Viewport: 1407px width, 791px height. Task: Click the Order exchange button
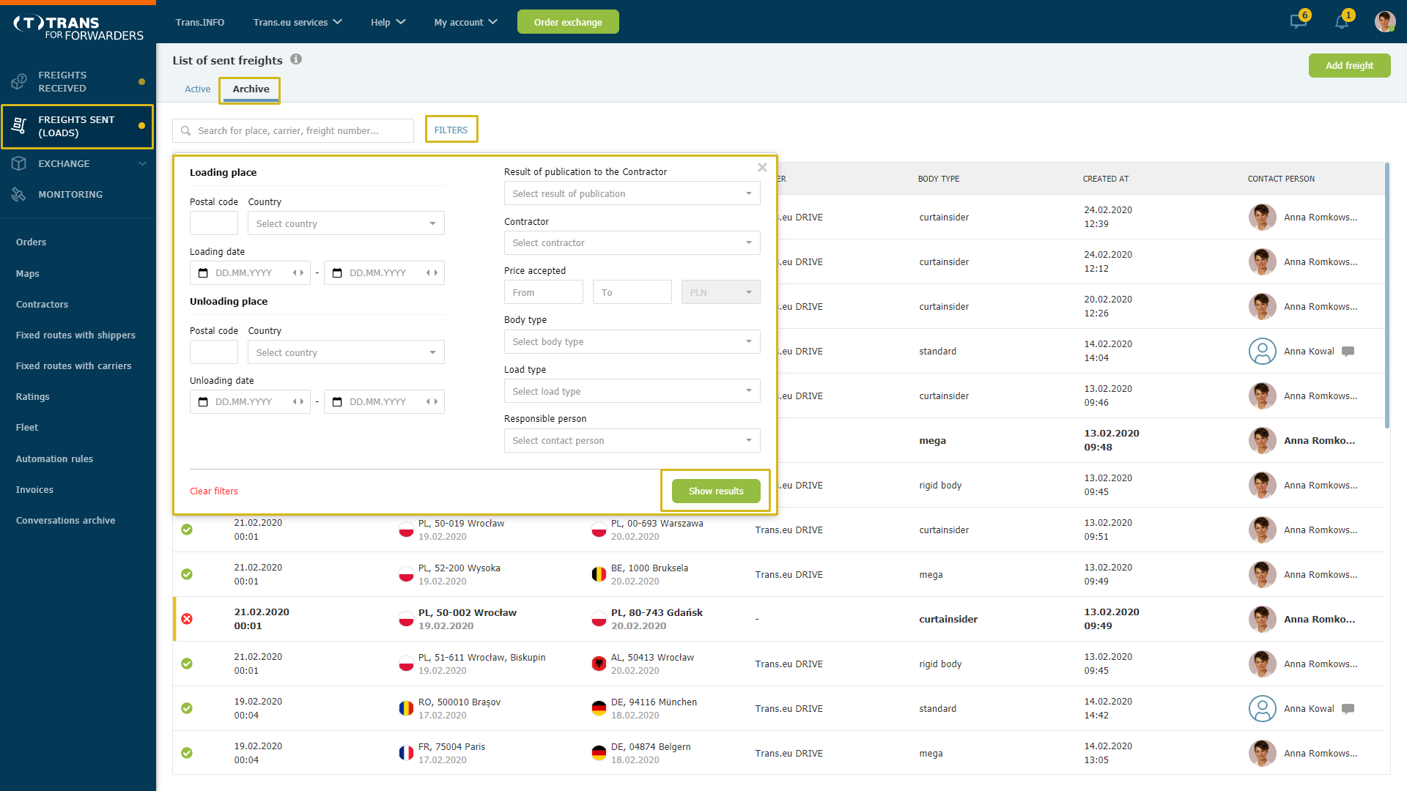(x=568, y=22)
